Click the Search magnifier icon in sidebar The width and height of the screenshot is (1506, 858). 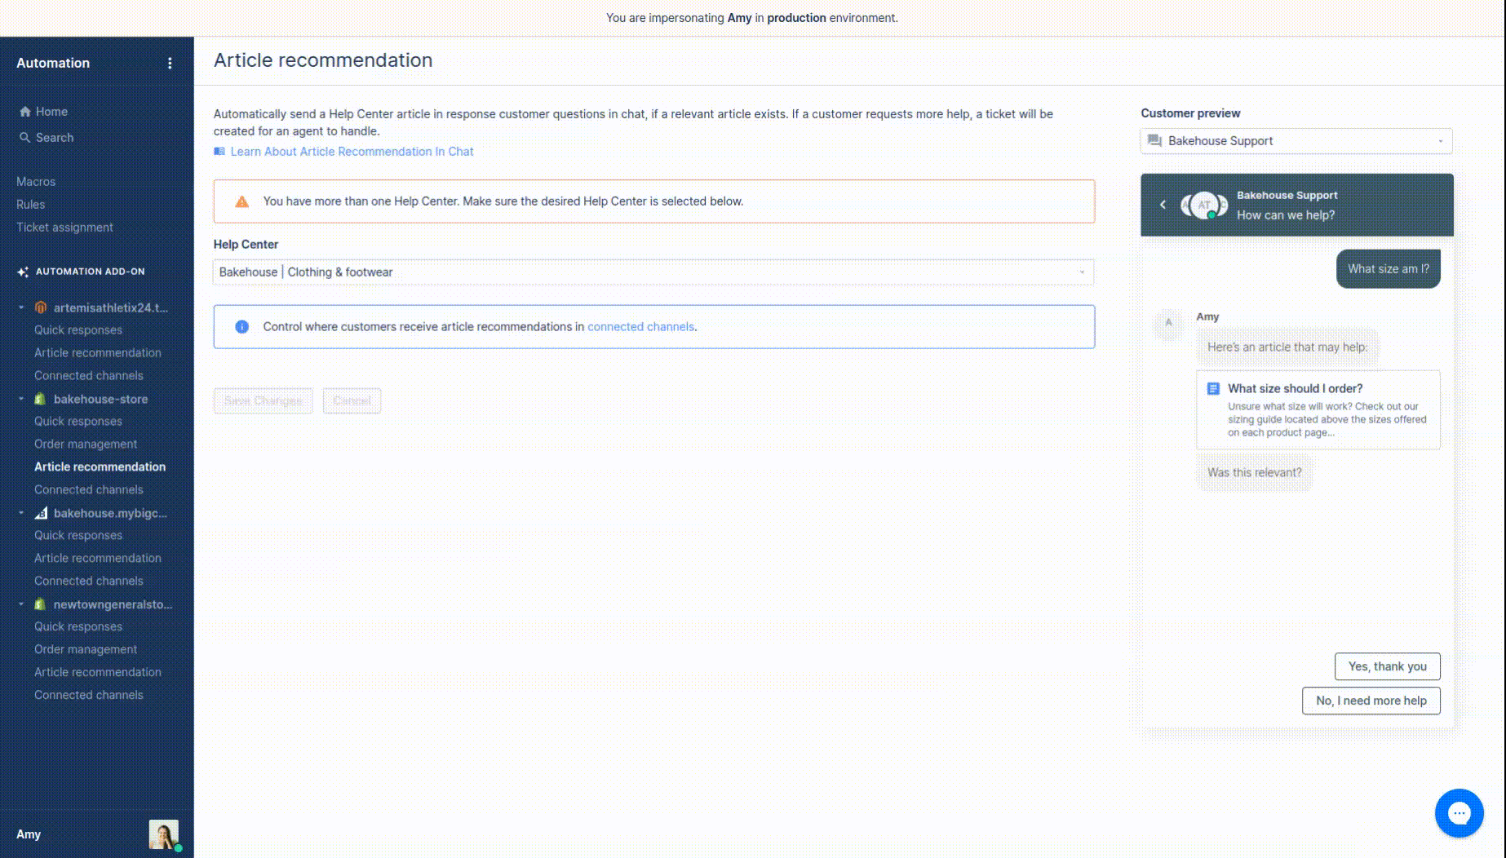pyautogui.click(x=25, y=138)
